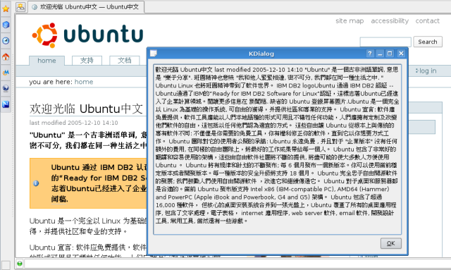Click the info icon in the orange IBM DB2 box
This screenshot has width=451, height=270.
coord(36,183)
